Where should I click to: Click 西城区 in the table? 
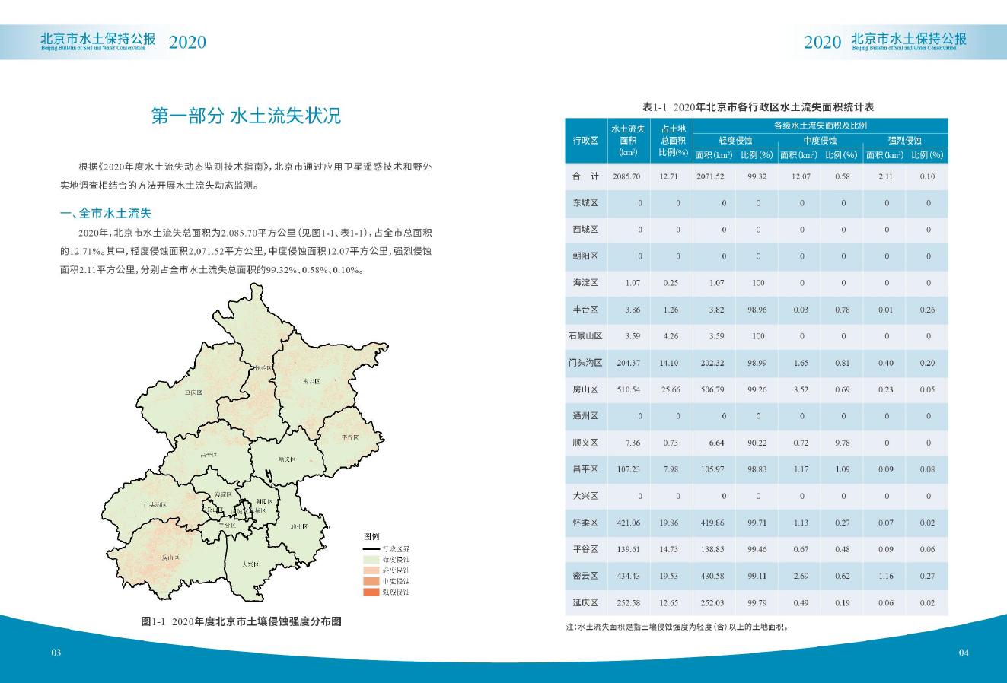(585, 230)
